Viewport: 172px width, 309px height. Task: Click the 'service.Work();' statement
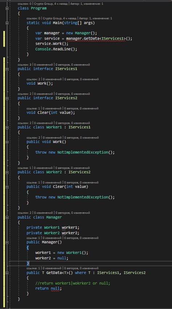pos(52,43)
